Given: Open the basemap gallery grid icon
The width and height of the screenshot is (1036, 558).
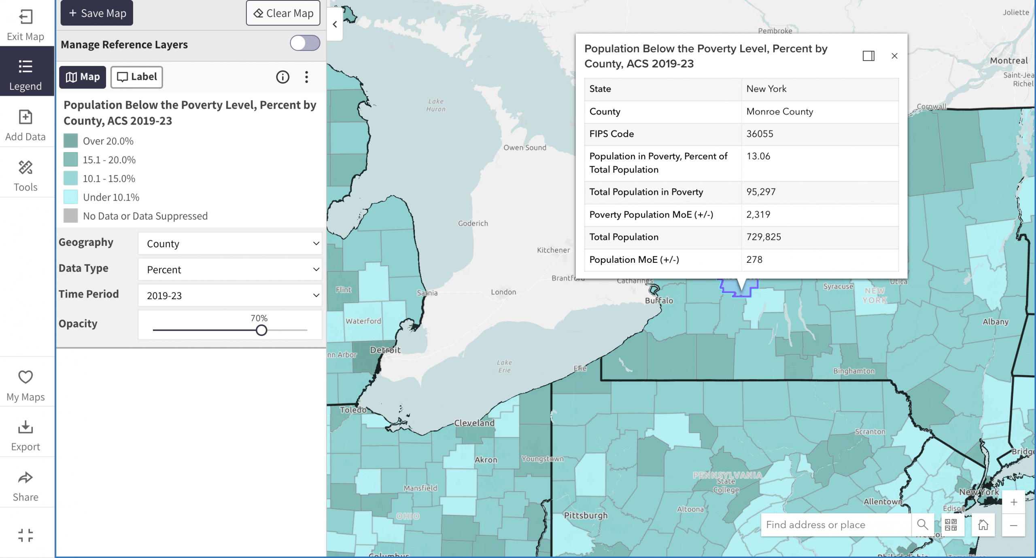Looking at the screenshot, I should [951, 525].
